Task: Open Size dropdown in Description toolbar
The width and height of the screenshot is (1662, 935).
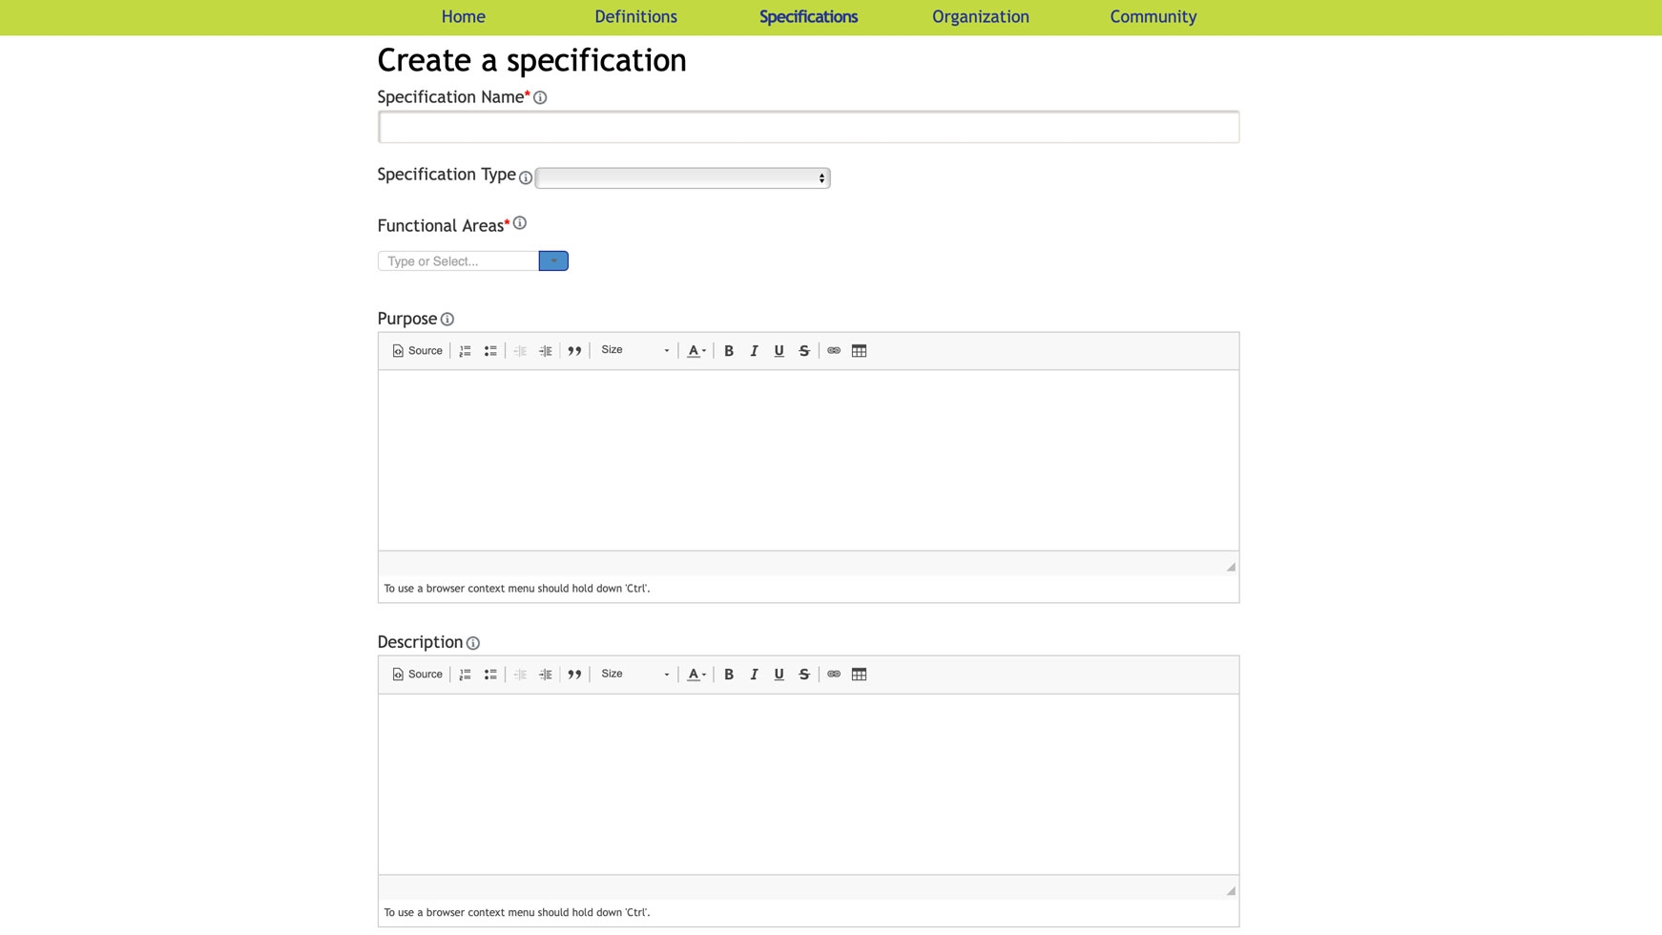Action: pyautogui.click(x=634, y=675)
